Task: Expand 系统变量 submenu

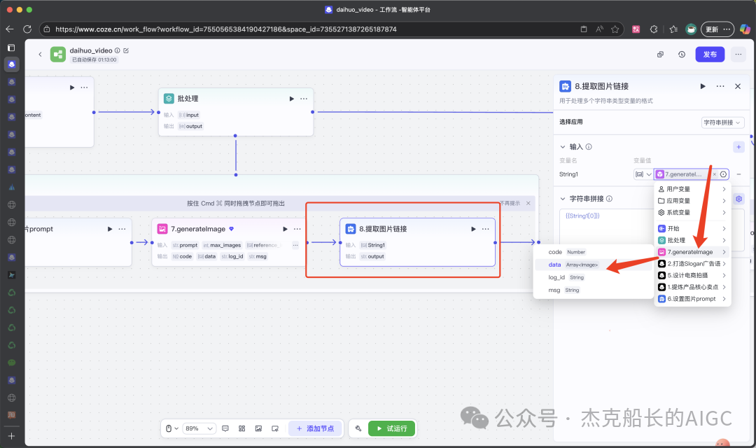Action: tap(692, 212)
